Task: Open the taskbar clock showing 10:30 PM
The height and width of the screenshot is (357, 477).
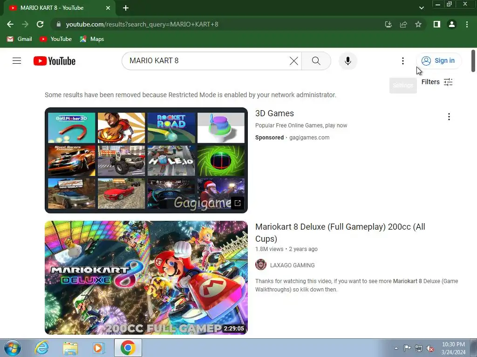Action: pos(453,348)
